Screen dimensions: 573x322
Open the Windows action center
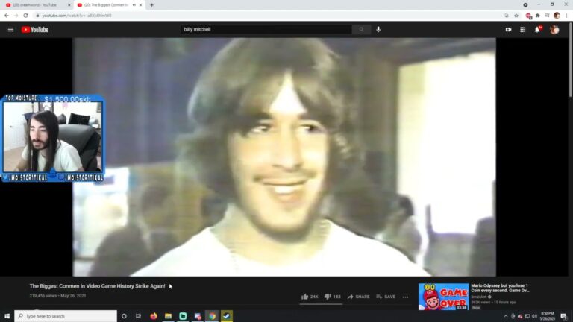(563, 316)
